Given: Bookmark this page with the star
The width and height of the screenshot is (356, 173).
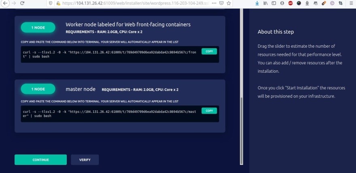Looking at the screenshot, I should 229,3.
